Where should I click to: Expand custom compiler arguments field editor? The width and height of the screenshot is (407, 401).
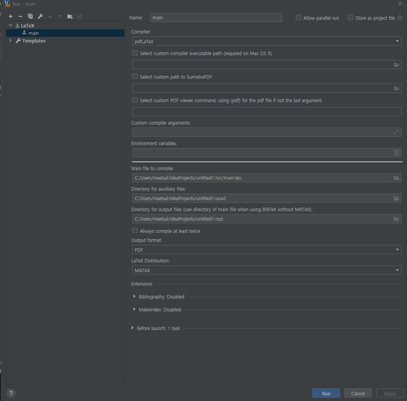(x=396, y=132)
